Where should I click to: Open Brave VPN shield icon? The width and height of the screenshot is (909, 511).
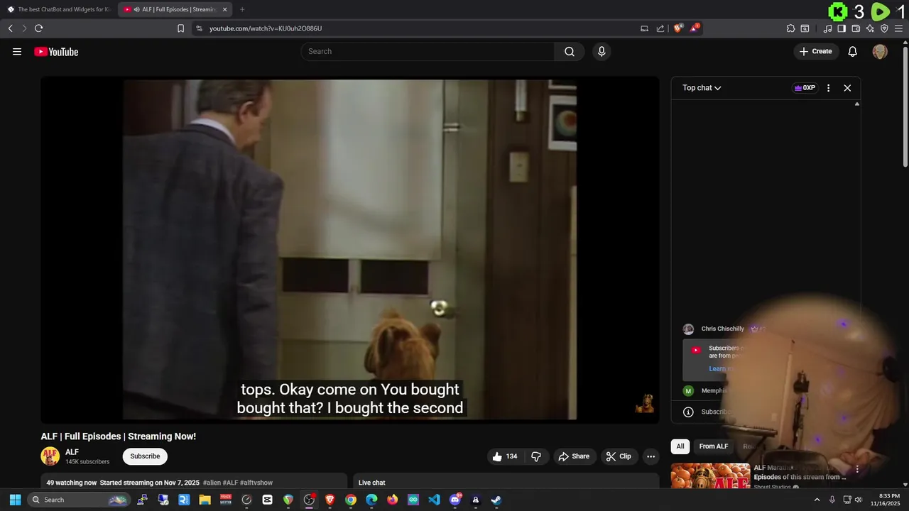click(x=884, y=28)
